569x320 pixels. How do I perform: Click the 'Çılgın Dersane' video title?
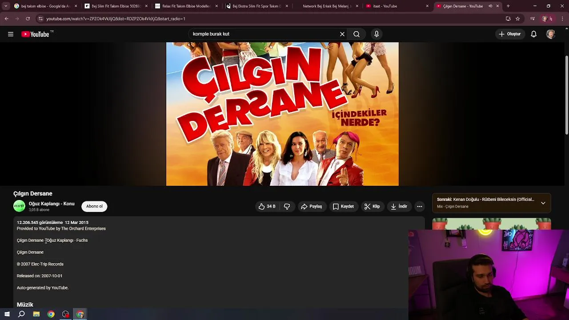click(33, 194)
